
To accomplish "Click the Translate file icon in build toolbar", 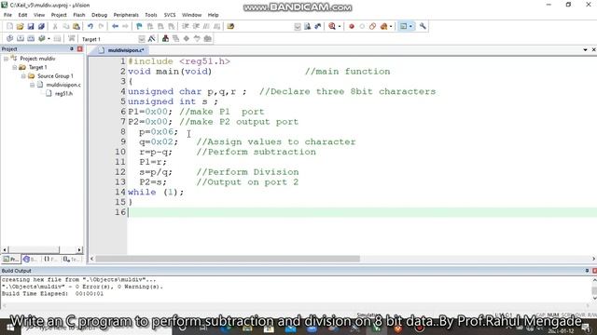I will tap(9, 39).
